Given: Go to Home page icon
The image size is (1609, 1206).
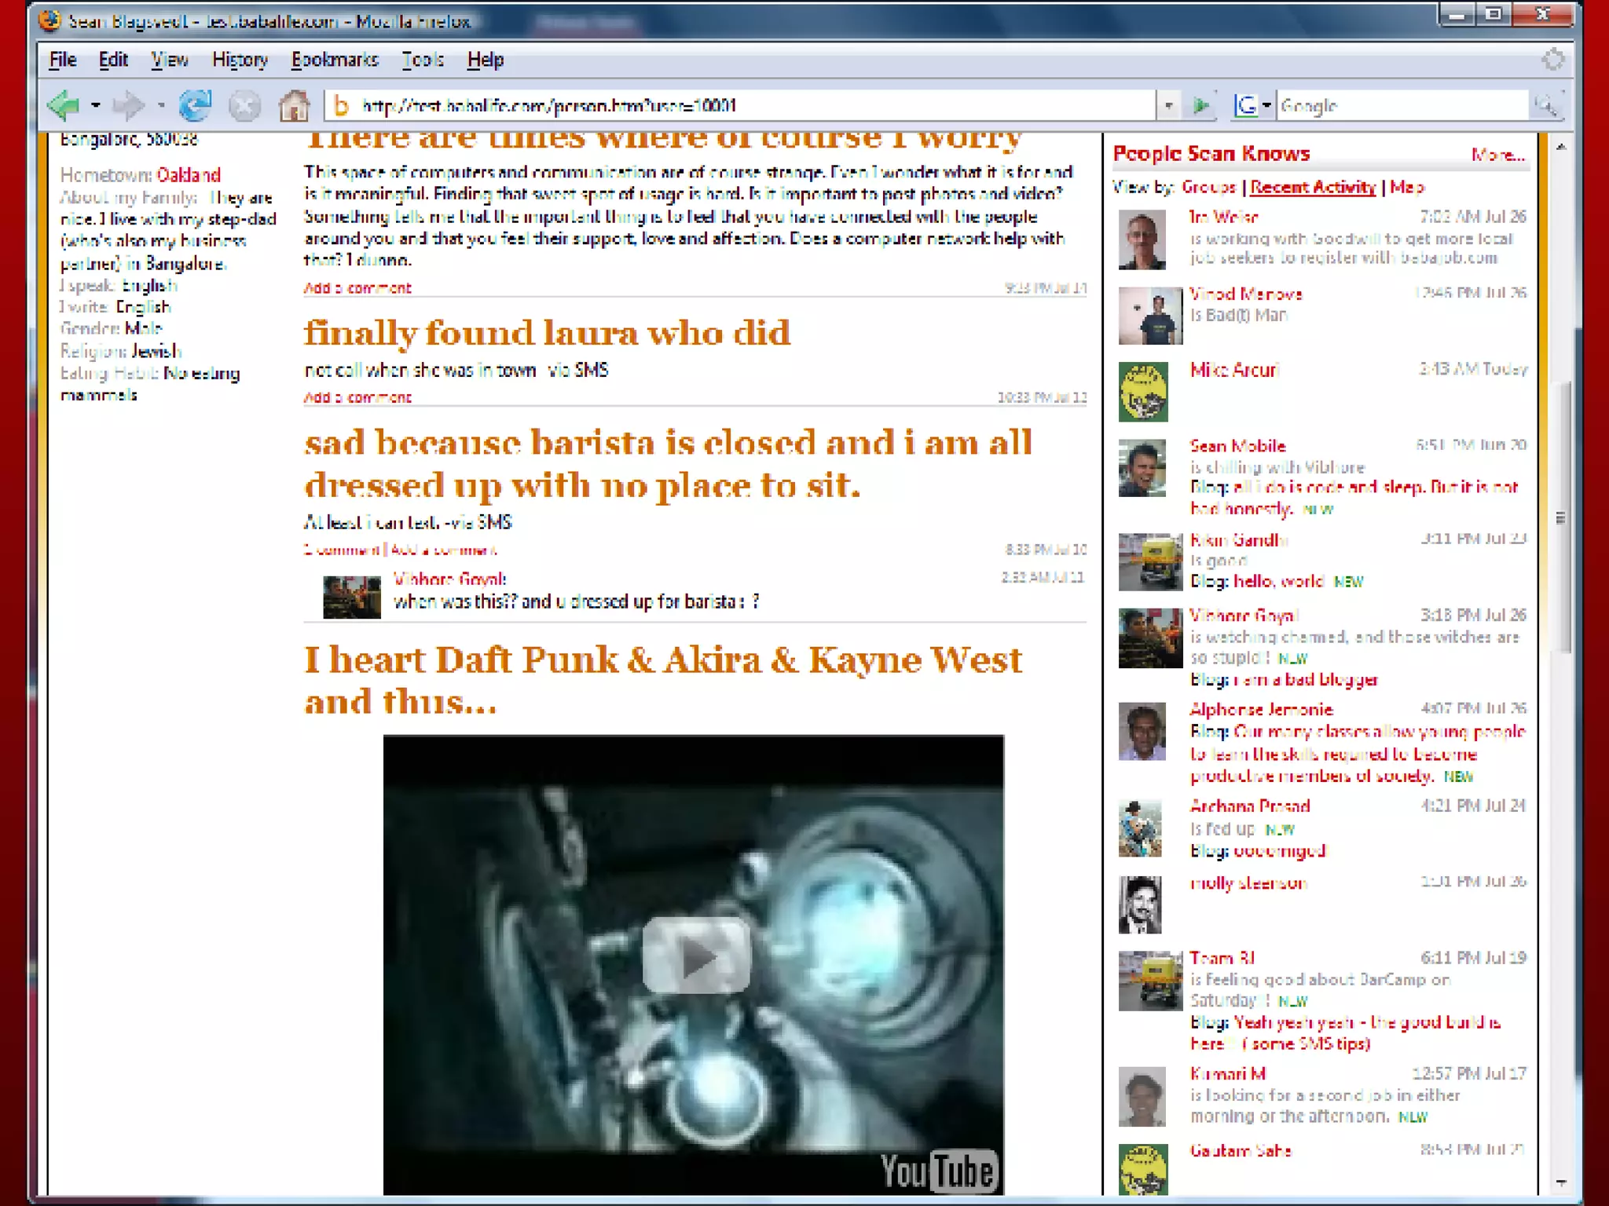Looking at the screenshot, I should click(x=294, y=106).
